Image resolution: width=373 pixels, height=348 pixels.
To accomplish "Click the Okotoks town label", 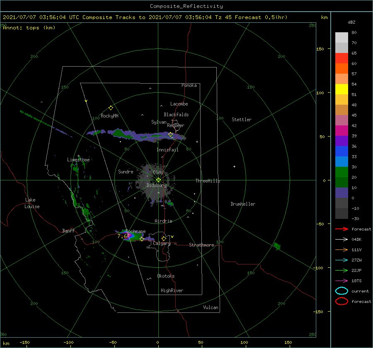I will point(166,276).
